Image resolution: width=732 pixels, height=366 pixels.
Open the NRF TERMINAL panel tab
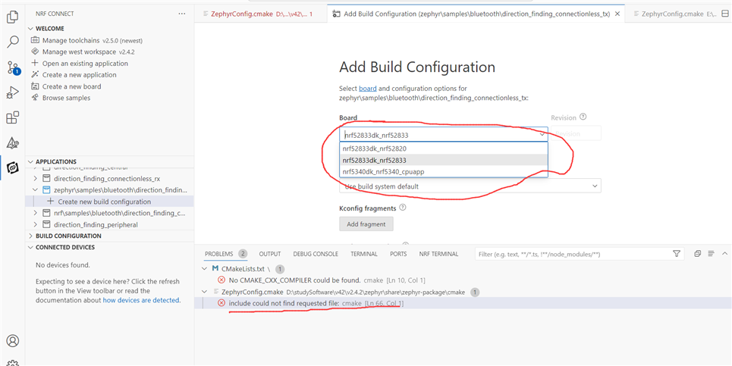click(438, 254)
